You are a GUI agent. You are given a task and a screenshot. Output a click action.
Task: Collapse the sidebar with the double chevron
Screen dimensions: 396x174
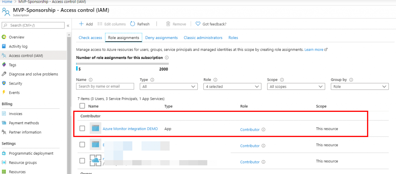68,25
